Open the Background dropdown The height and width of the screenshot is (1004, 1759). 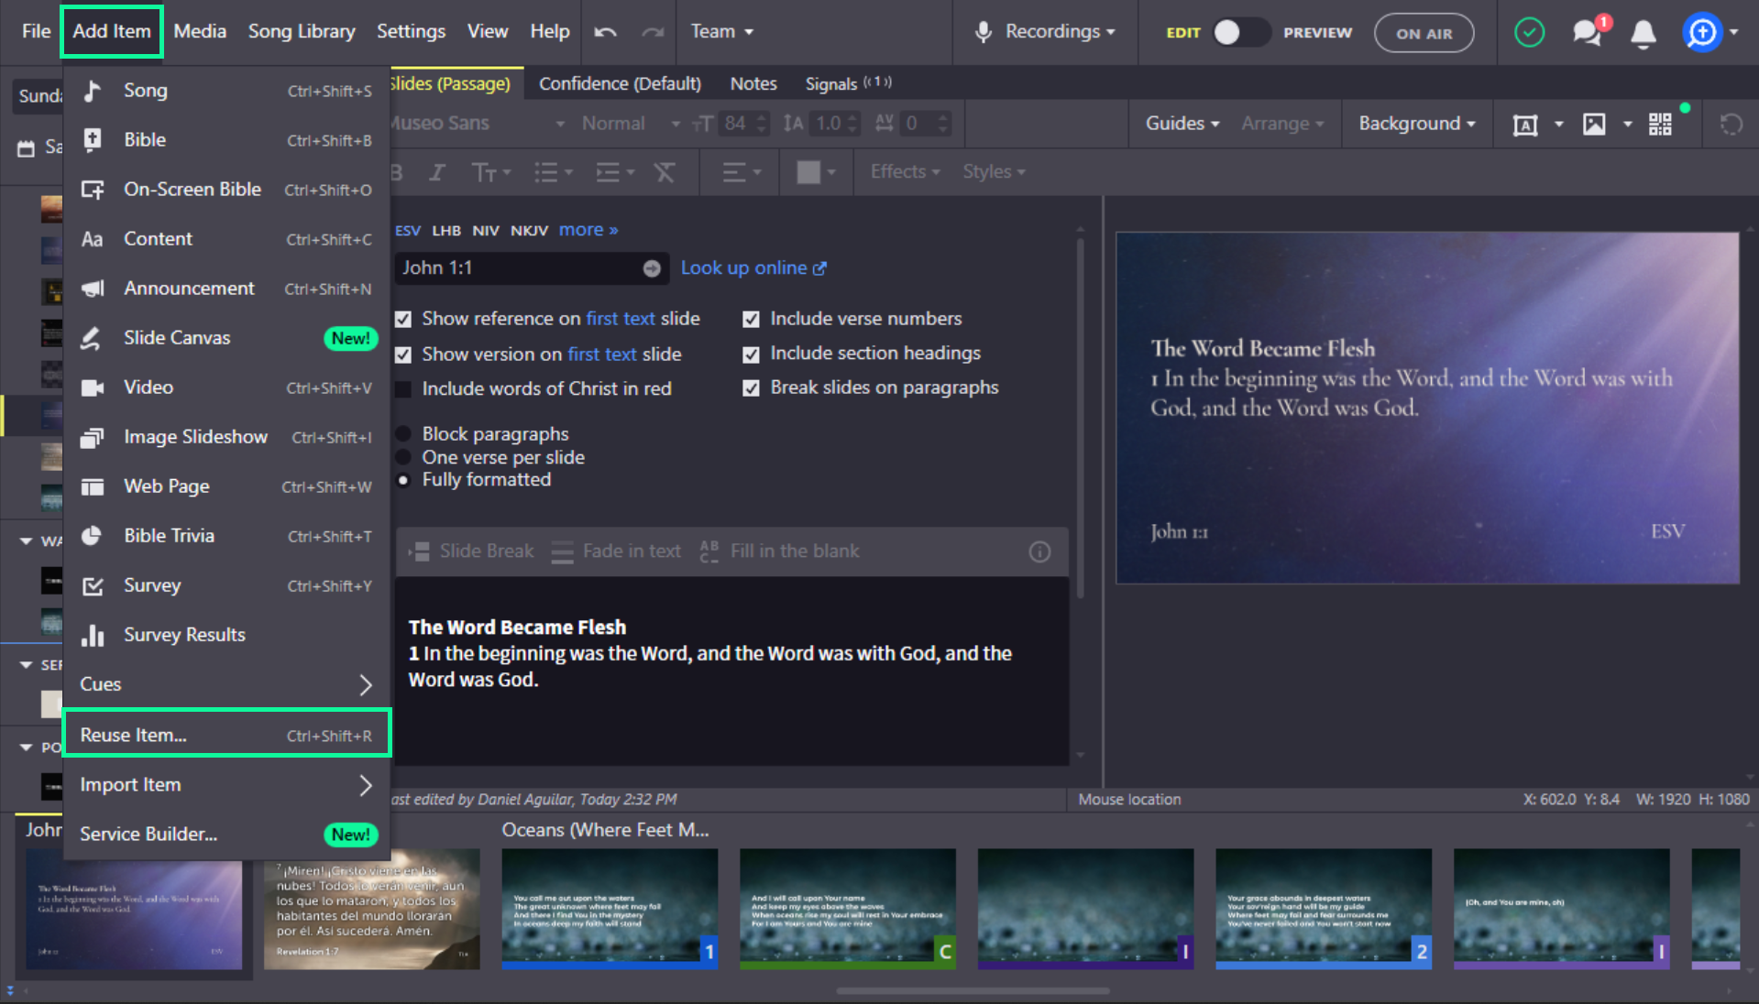pos(1417,124)
